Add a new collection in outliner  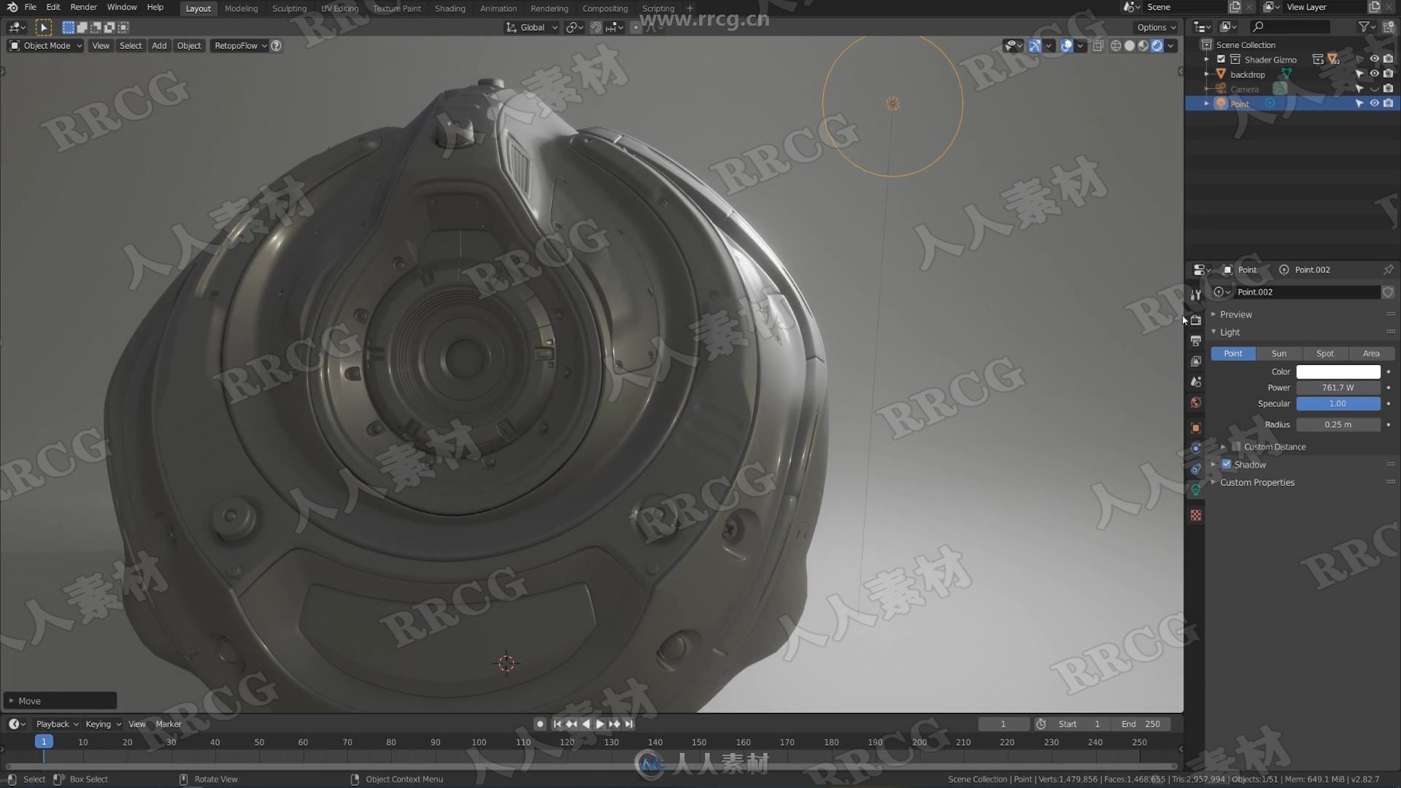(x=1388, y=26)
